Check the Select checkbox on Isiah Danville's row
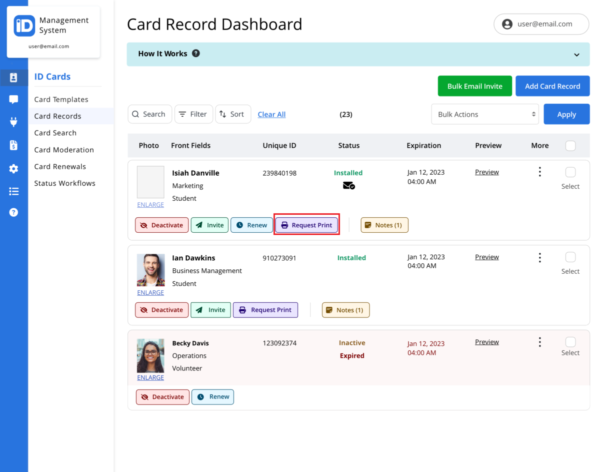The height and width of the screenshot is (472, 600). (570, 171)
